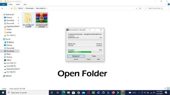Open recent locations dropdown arrow
Screen dimensions: 170x95
pyautogui.click(x=9, y=8)
